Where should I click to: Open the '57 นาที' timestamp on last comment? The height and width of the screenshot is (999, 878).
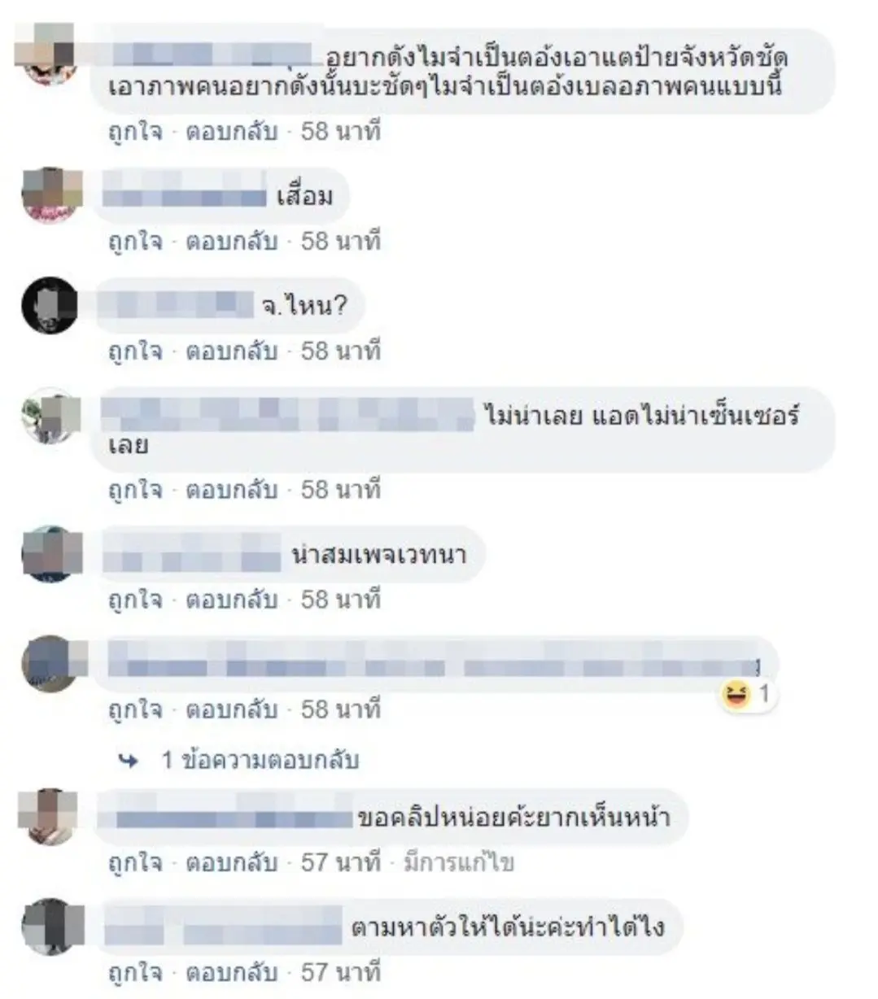[x=341, y=972]
